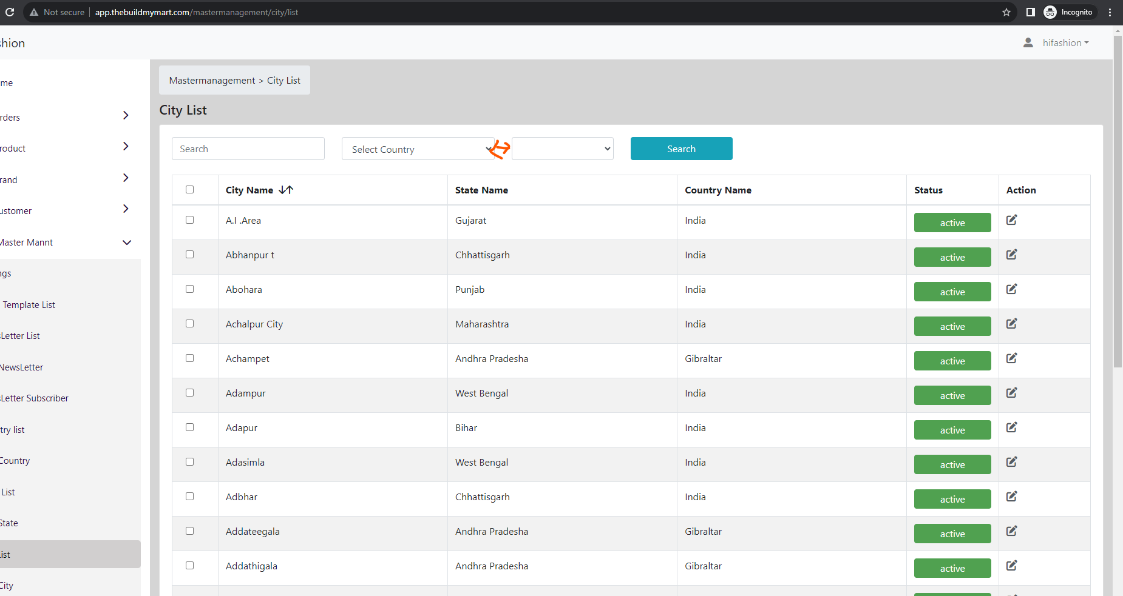
Task: Toggle the select-all header checkbox
Action: (189, 189)
